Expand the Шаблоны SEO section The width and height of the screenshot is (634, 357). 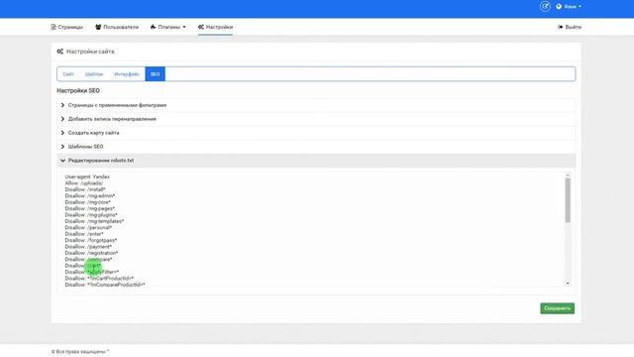[316, 147]
